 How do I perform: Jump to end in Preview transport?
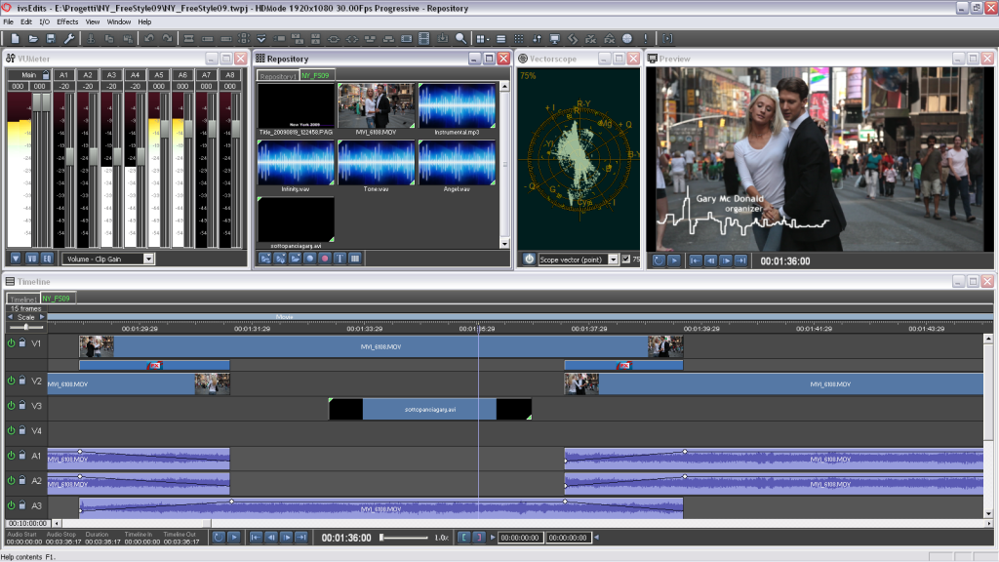pos(741,261)
